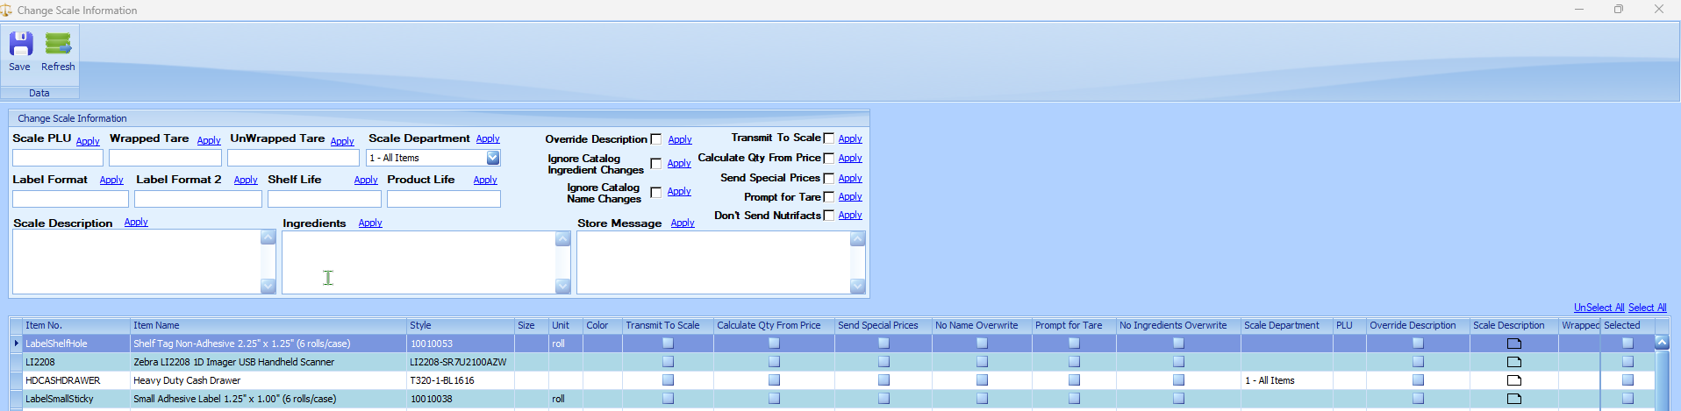This screenshot has height=411, width=1681.
Task: Open the Scale Department dropdown
Action: (x=493, y=158)
